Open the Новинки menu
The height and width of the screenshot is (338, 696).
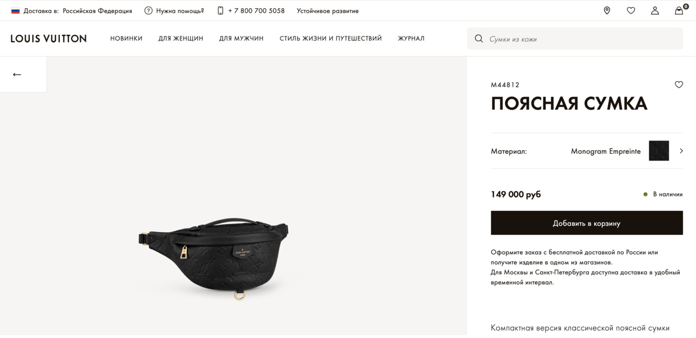(126, 39)
